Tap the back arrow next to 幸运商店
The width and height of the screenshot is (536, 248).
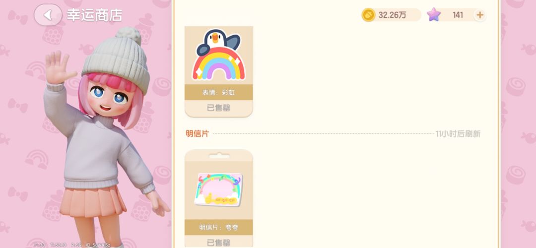pyautogui.click(x=48, y=15)
